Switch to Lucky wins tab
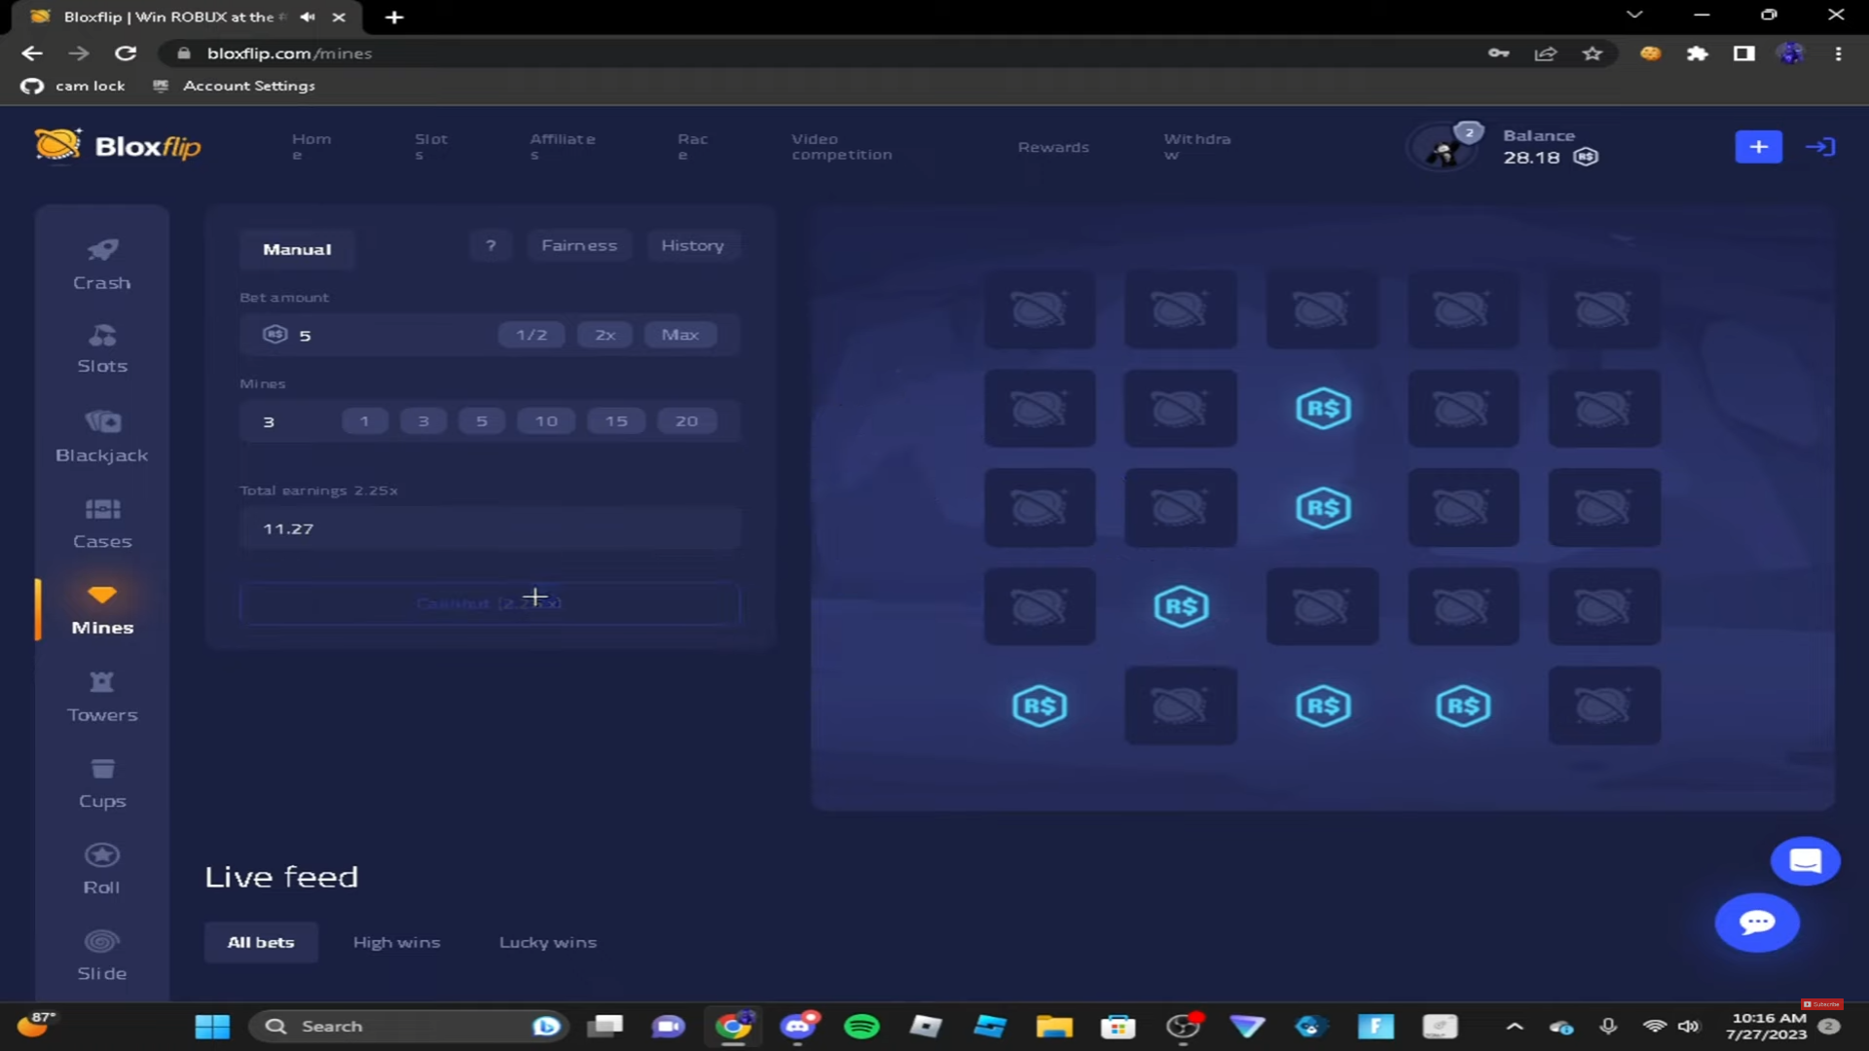The image size is (1869, 1051). pyautogui.click(x=547, y=942)
